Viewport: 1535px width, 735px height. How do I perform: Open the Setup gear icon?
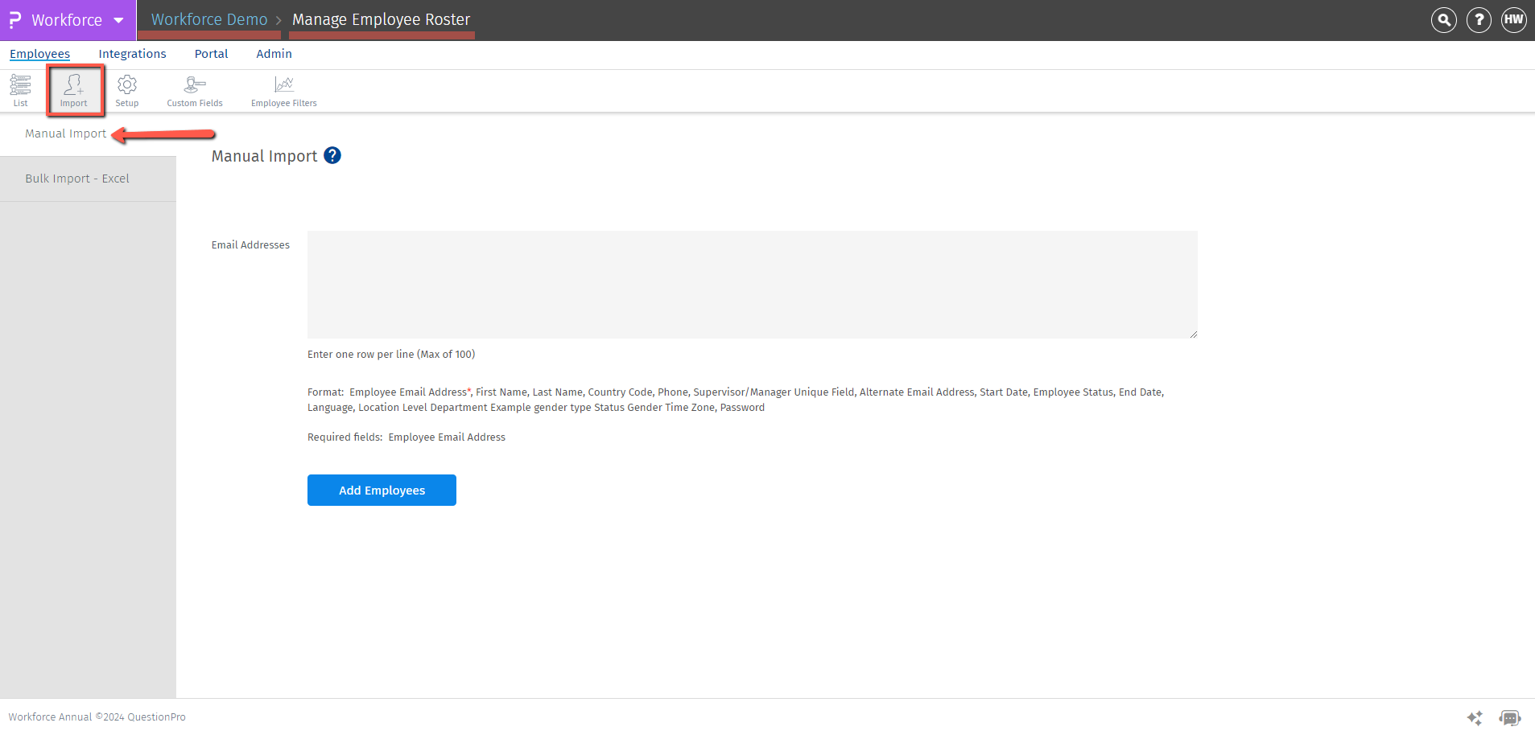(x=127, y=90)
